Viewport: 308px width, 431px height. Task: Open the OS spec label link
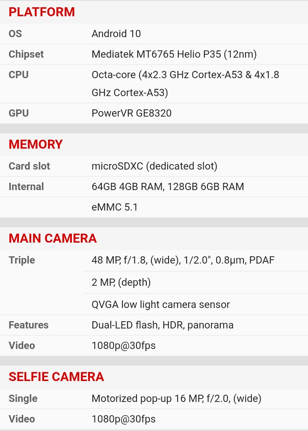15,34
